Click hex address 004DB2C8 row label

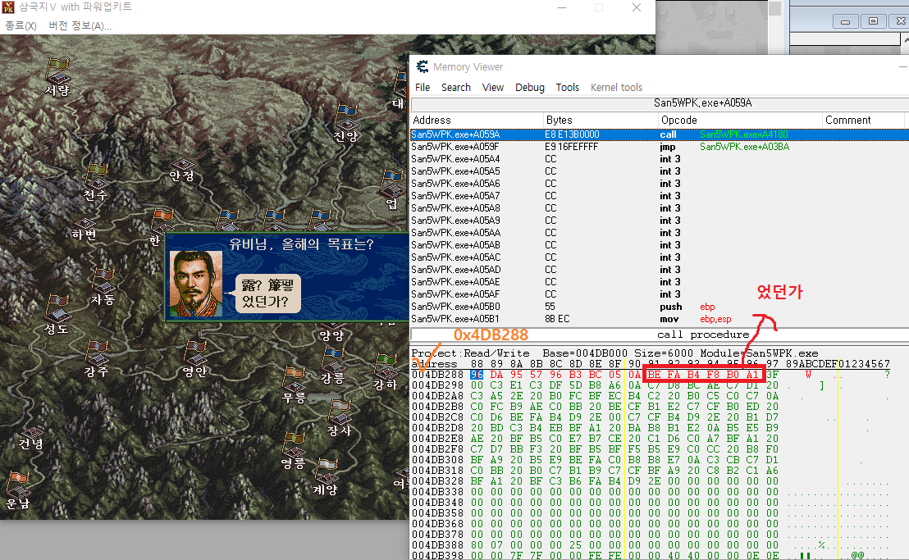click(438, 417)
